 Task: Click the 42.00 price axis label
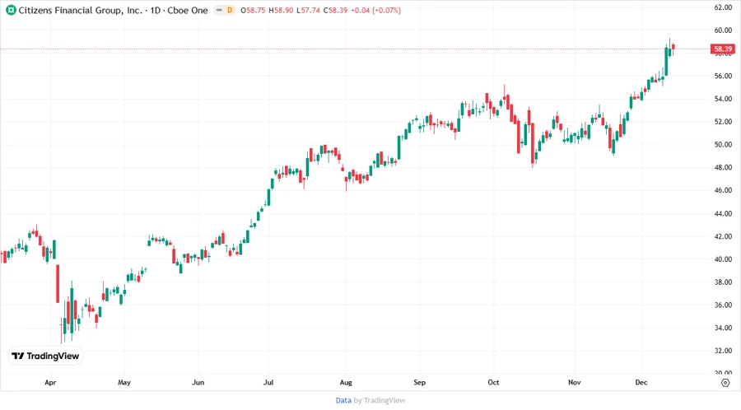point(723,236)
